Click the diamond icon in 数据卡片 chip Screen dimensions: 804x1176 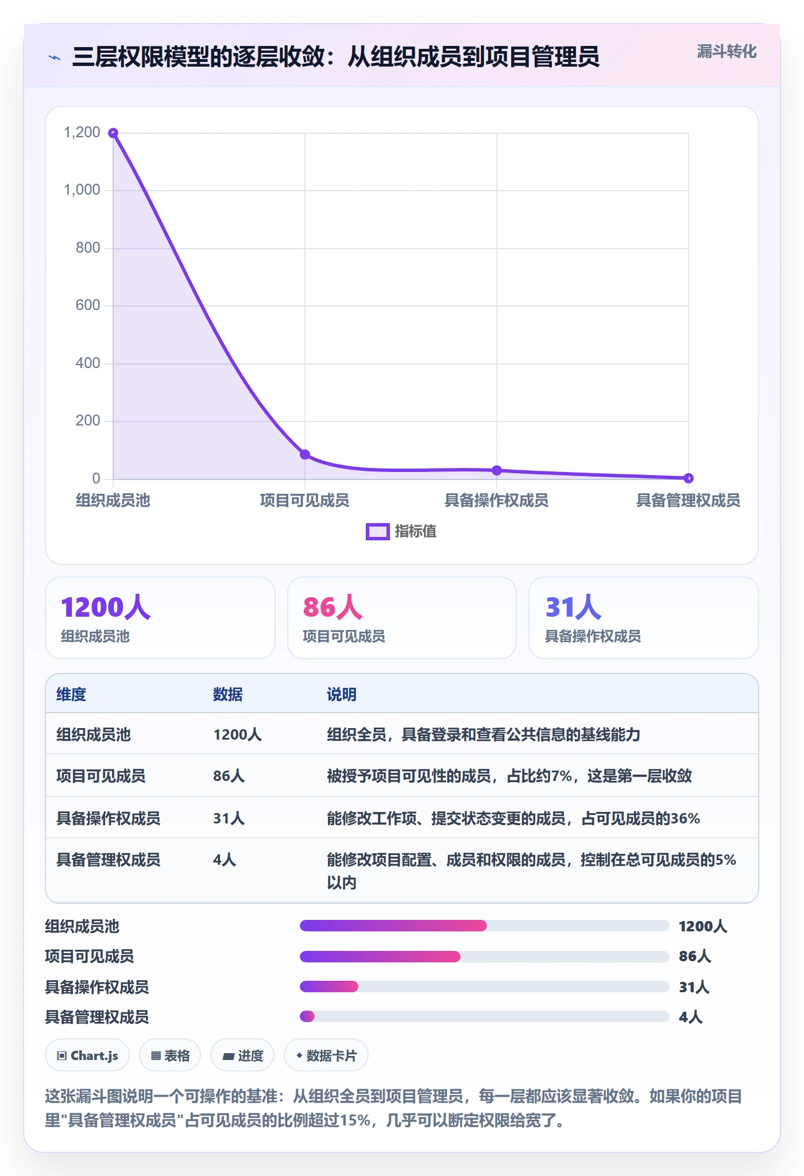click(299, 1055)
